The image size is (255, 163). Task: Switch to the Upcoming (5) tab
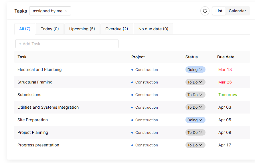click(x=82, y=29)
